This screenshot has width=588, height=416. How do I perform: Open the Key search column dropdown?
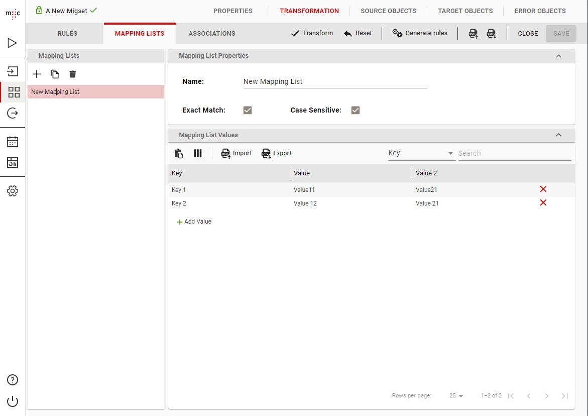tap(421, 153)
